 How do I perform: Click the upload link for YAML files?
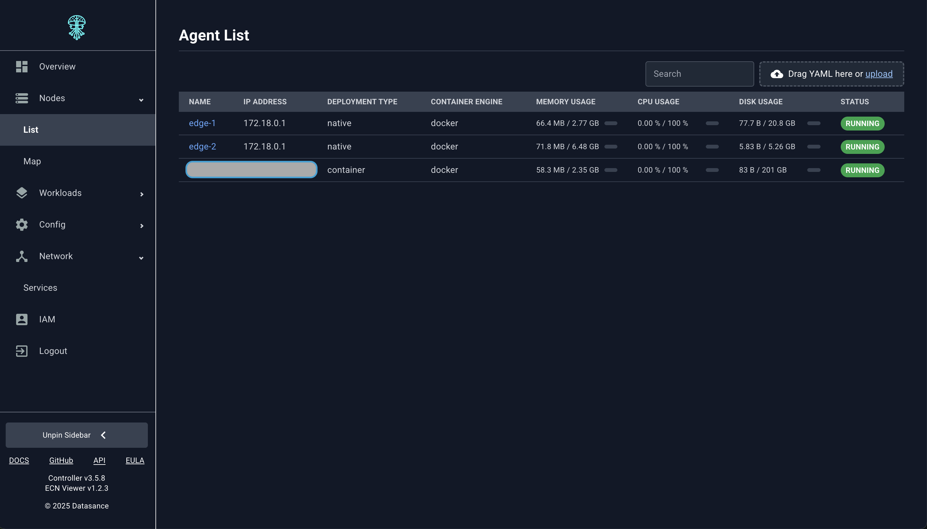click(878, 74)
